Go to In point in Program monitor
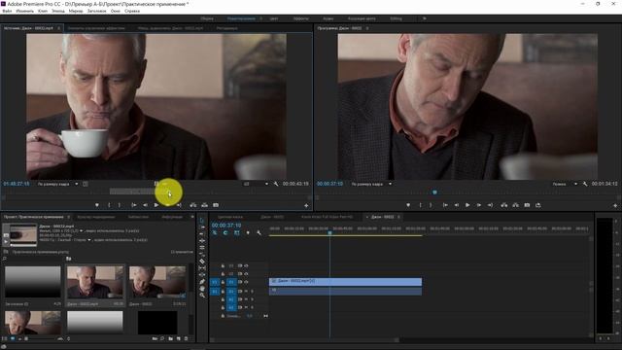 445,205
